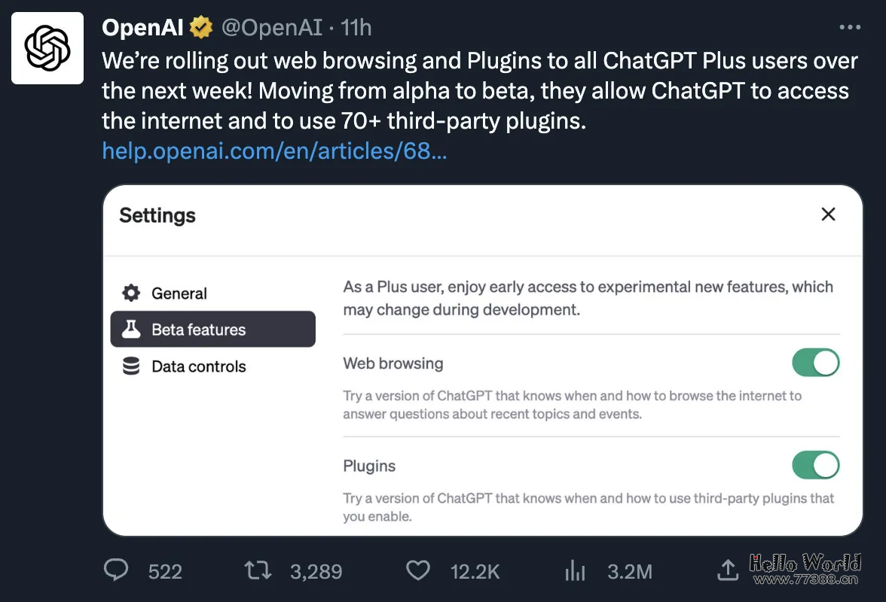The height and width of the screenshot is (602, 886).
Task: Open the help.openai.com article link
Action: [274, 150]
